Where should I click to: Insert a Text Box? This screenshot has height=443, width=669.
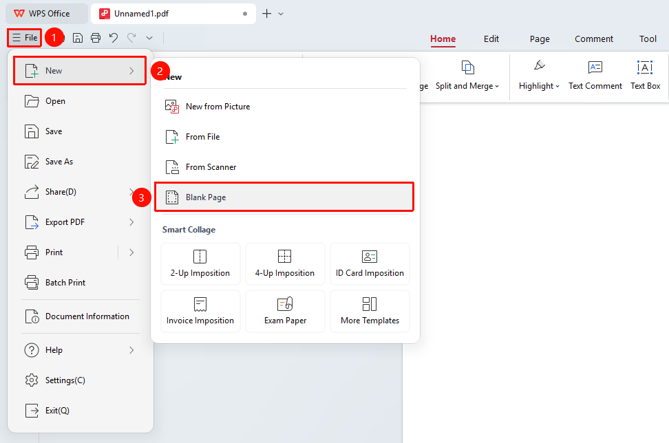pos(645,76)
